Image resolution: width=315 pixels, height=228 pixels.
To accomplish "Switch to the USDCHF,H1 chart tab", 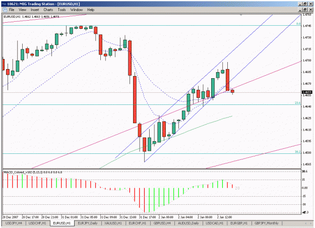I will pyautogui.click(x=37, y=223).
